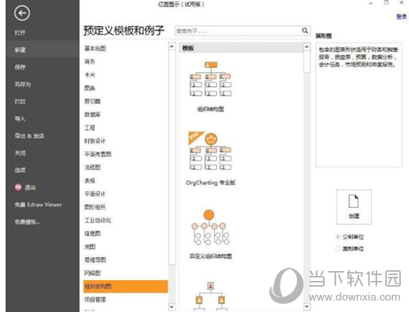Select 平面布置图 category
Screen dimensions: 409x312
point(98,154)
